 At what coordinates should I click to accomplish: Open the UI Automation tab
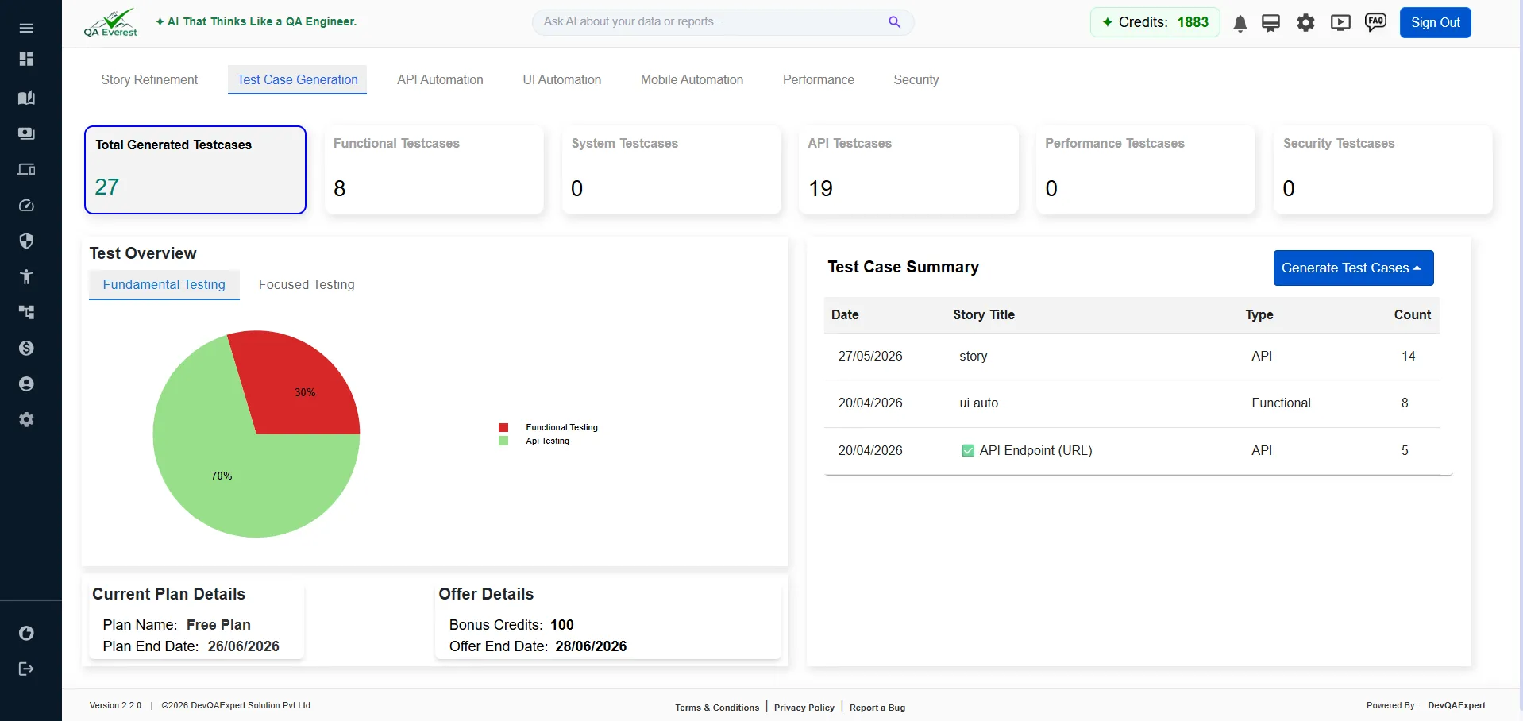(x=561, y=79)
